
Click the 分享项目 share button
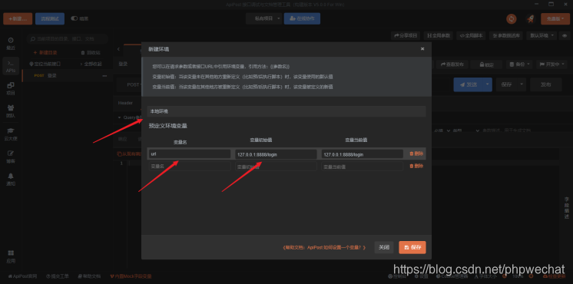click(406, 35)
